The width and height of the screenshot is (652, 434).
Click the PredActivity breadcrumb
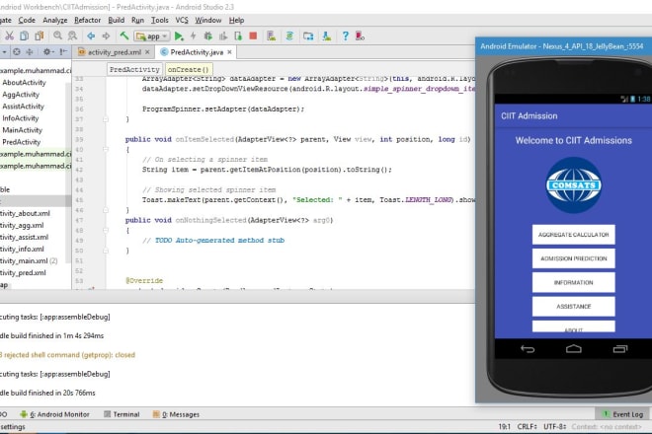pos(134,69)
